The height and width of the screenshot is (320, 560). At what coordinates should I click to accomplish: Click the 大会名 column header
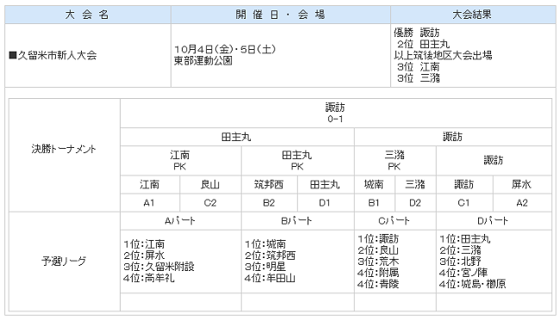coord(88,15)
